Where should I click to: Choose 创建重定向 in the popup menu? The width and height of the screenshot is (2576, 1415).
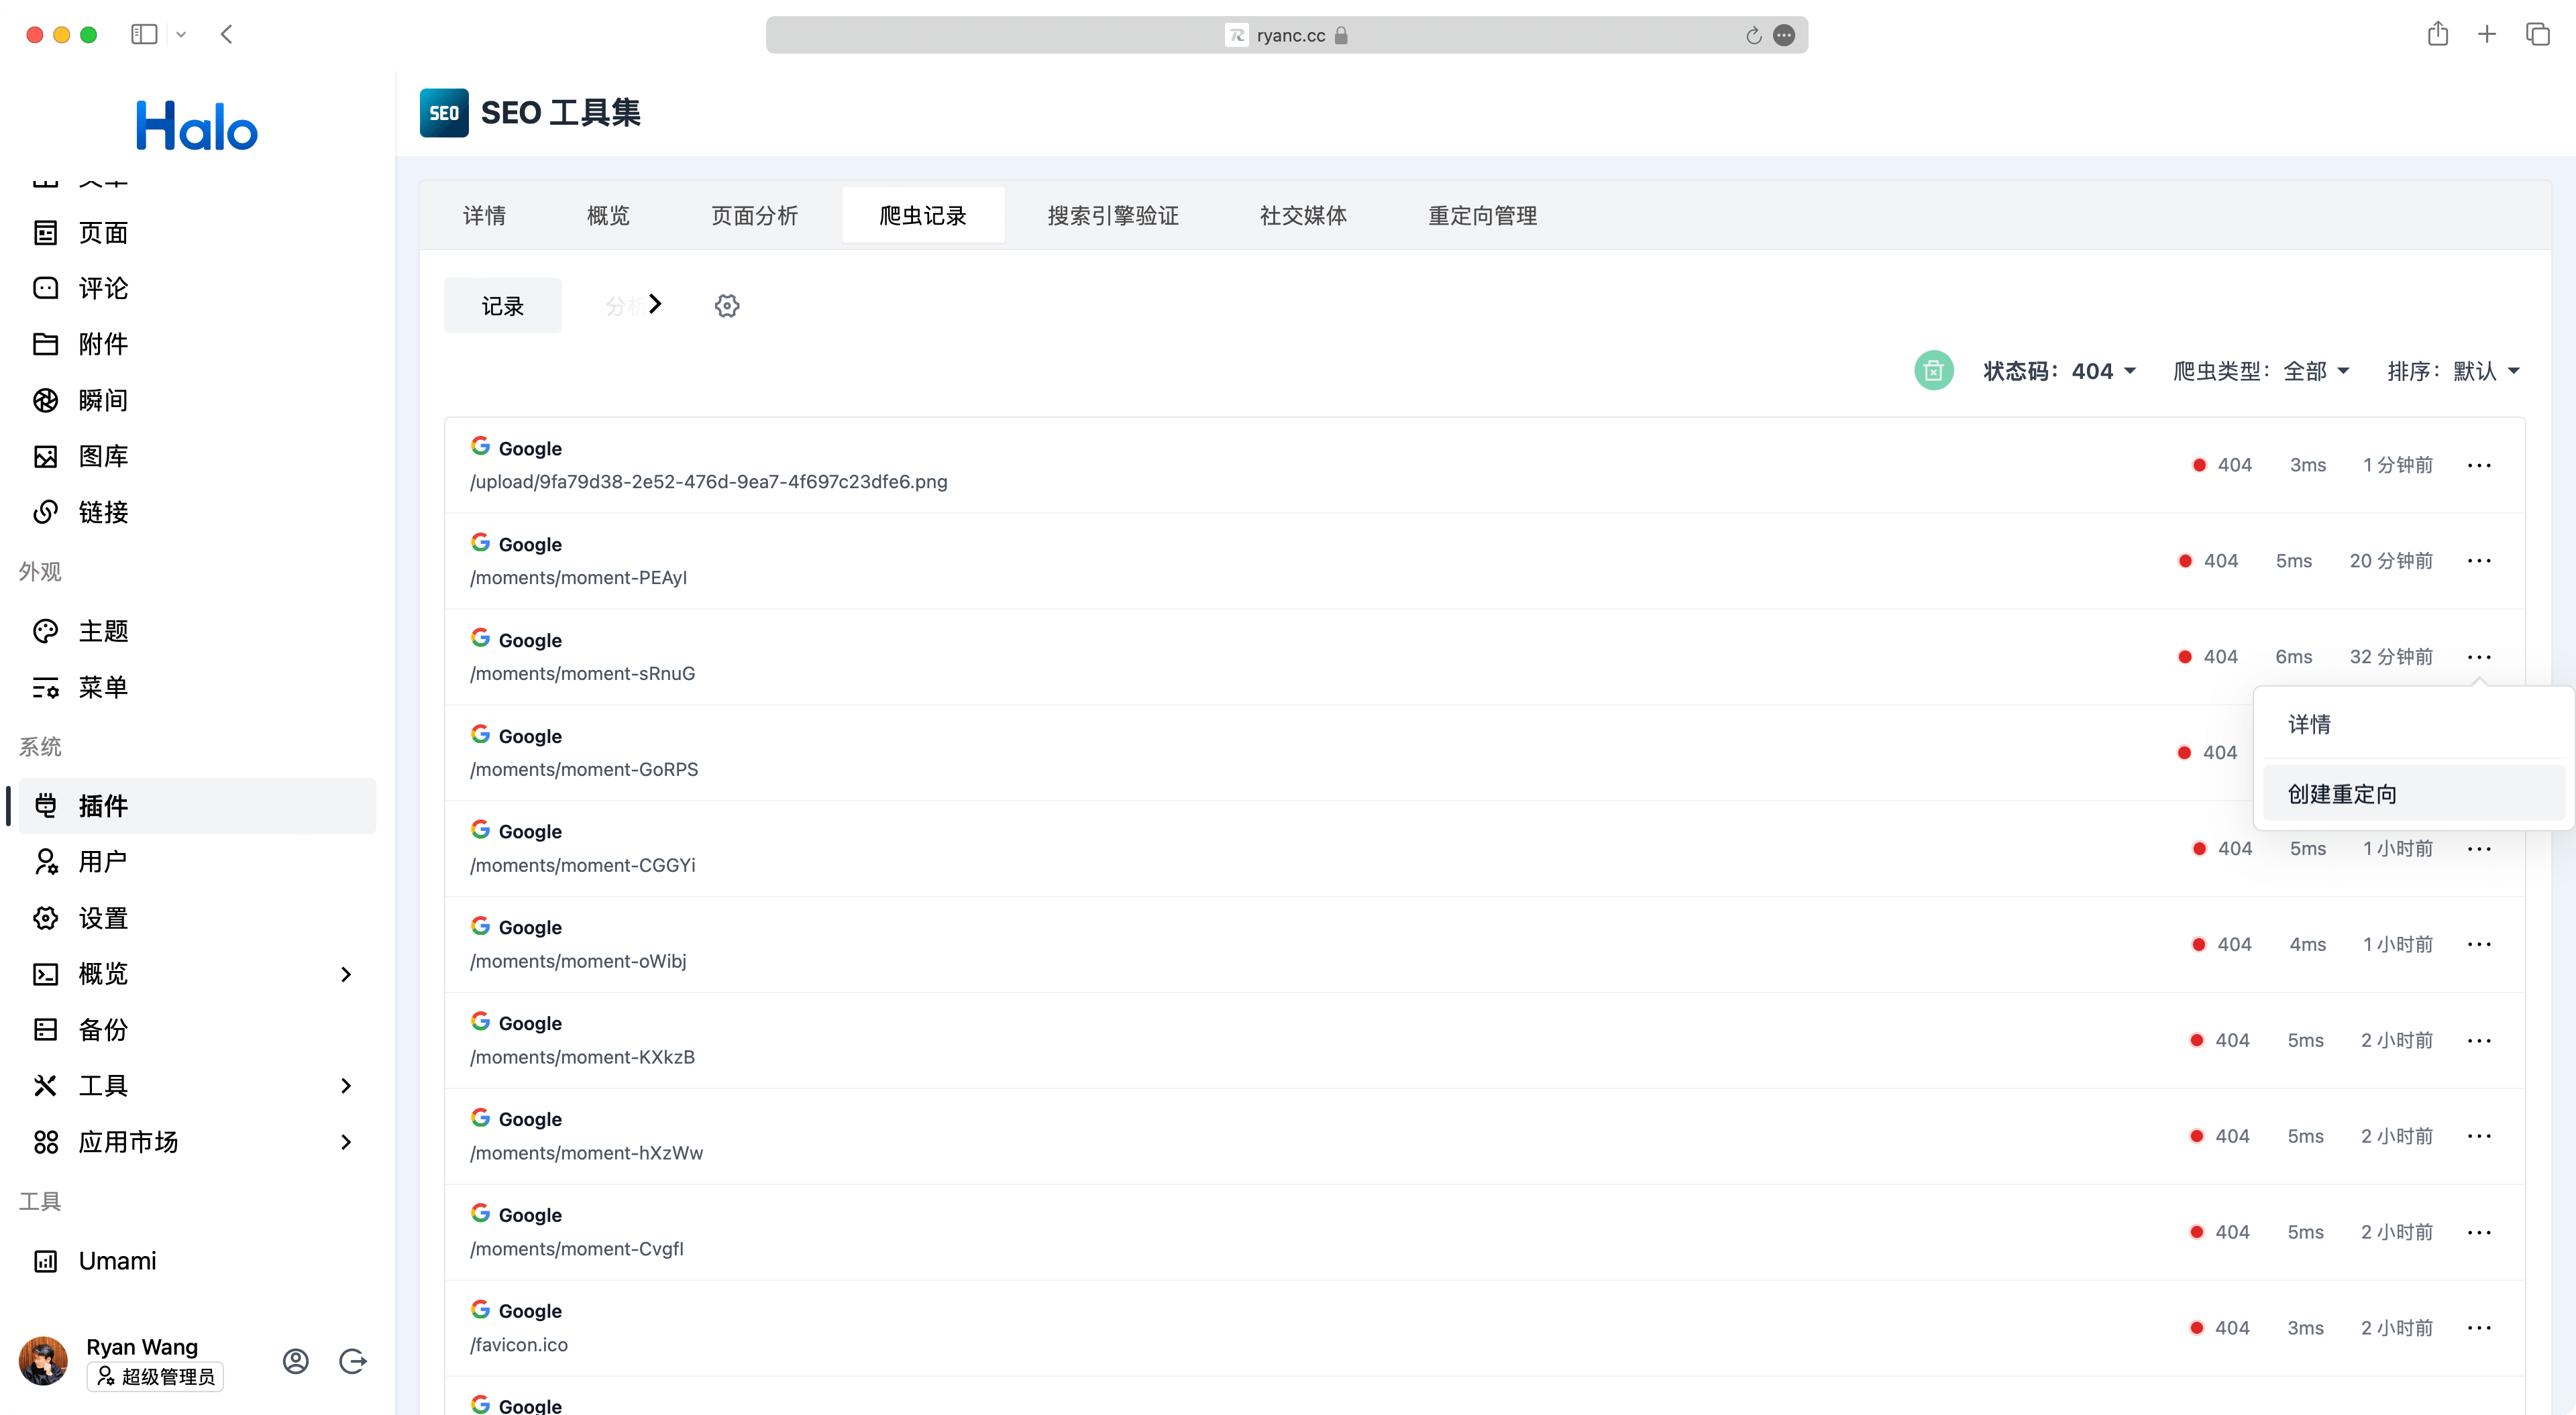[2413, 794]
